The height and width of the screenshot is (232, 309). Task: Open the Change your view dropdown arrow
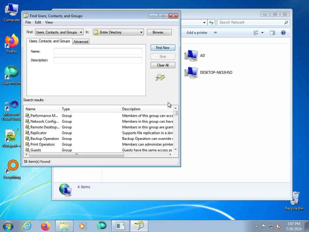point(262,33)
